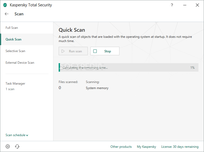Select the Full Scan tab
This screenshot has height=152, width=204.
27,28
